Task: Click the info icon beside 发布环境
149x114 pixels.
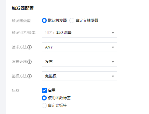Action: click(29, 62)
